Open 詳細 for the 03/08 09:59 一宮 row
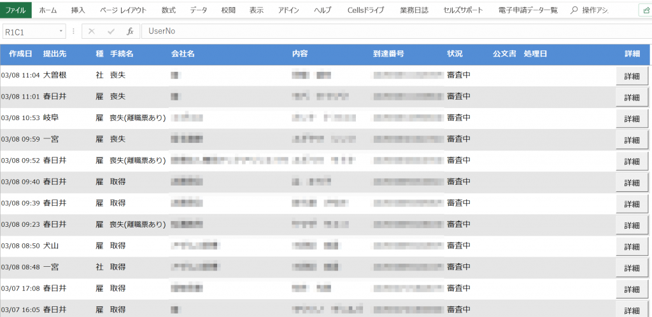652x317 pixels. click(632, 140)
